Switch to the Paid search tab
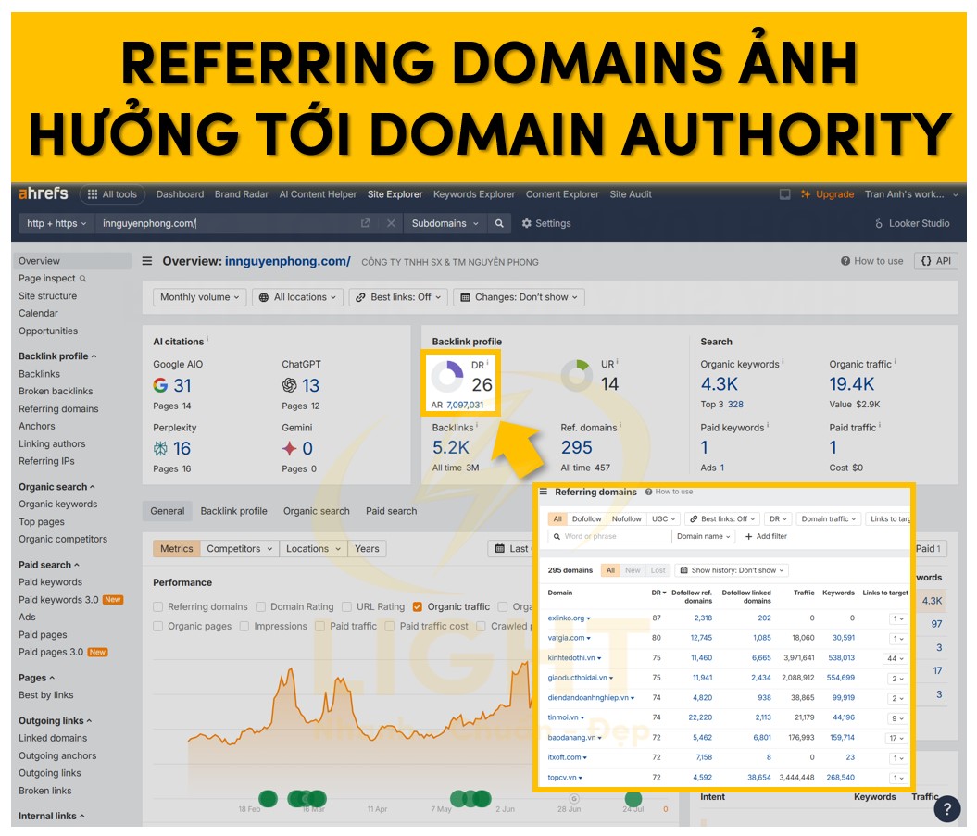This screenshot has height=836, width=977. 392,511
